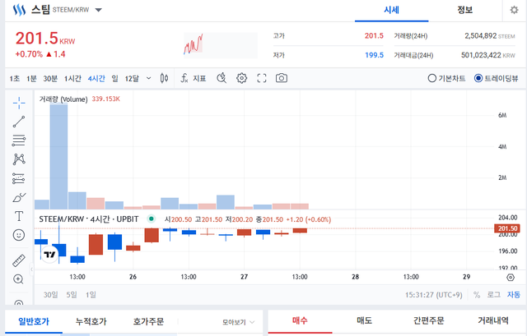527x336 pixels.
Task: Click the STEEM/KRW · 4시간 · UPBIT chart title
Action: (x=89, y=219)
